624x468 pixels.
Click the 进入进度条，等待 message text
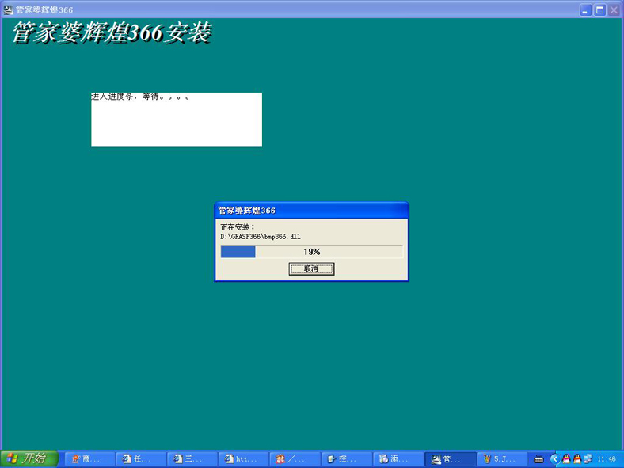coord(140,97)
